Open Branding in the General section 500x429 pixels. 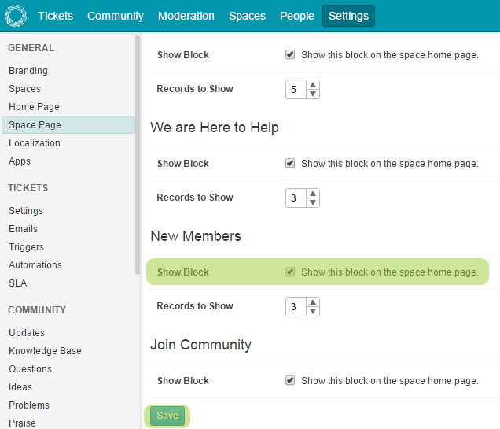tap(28, 71)
